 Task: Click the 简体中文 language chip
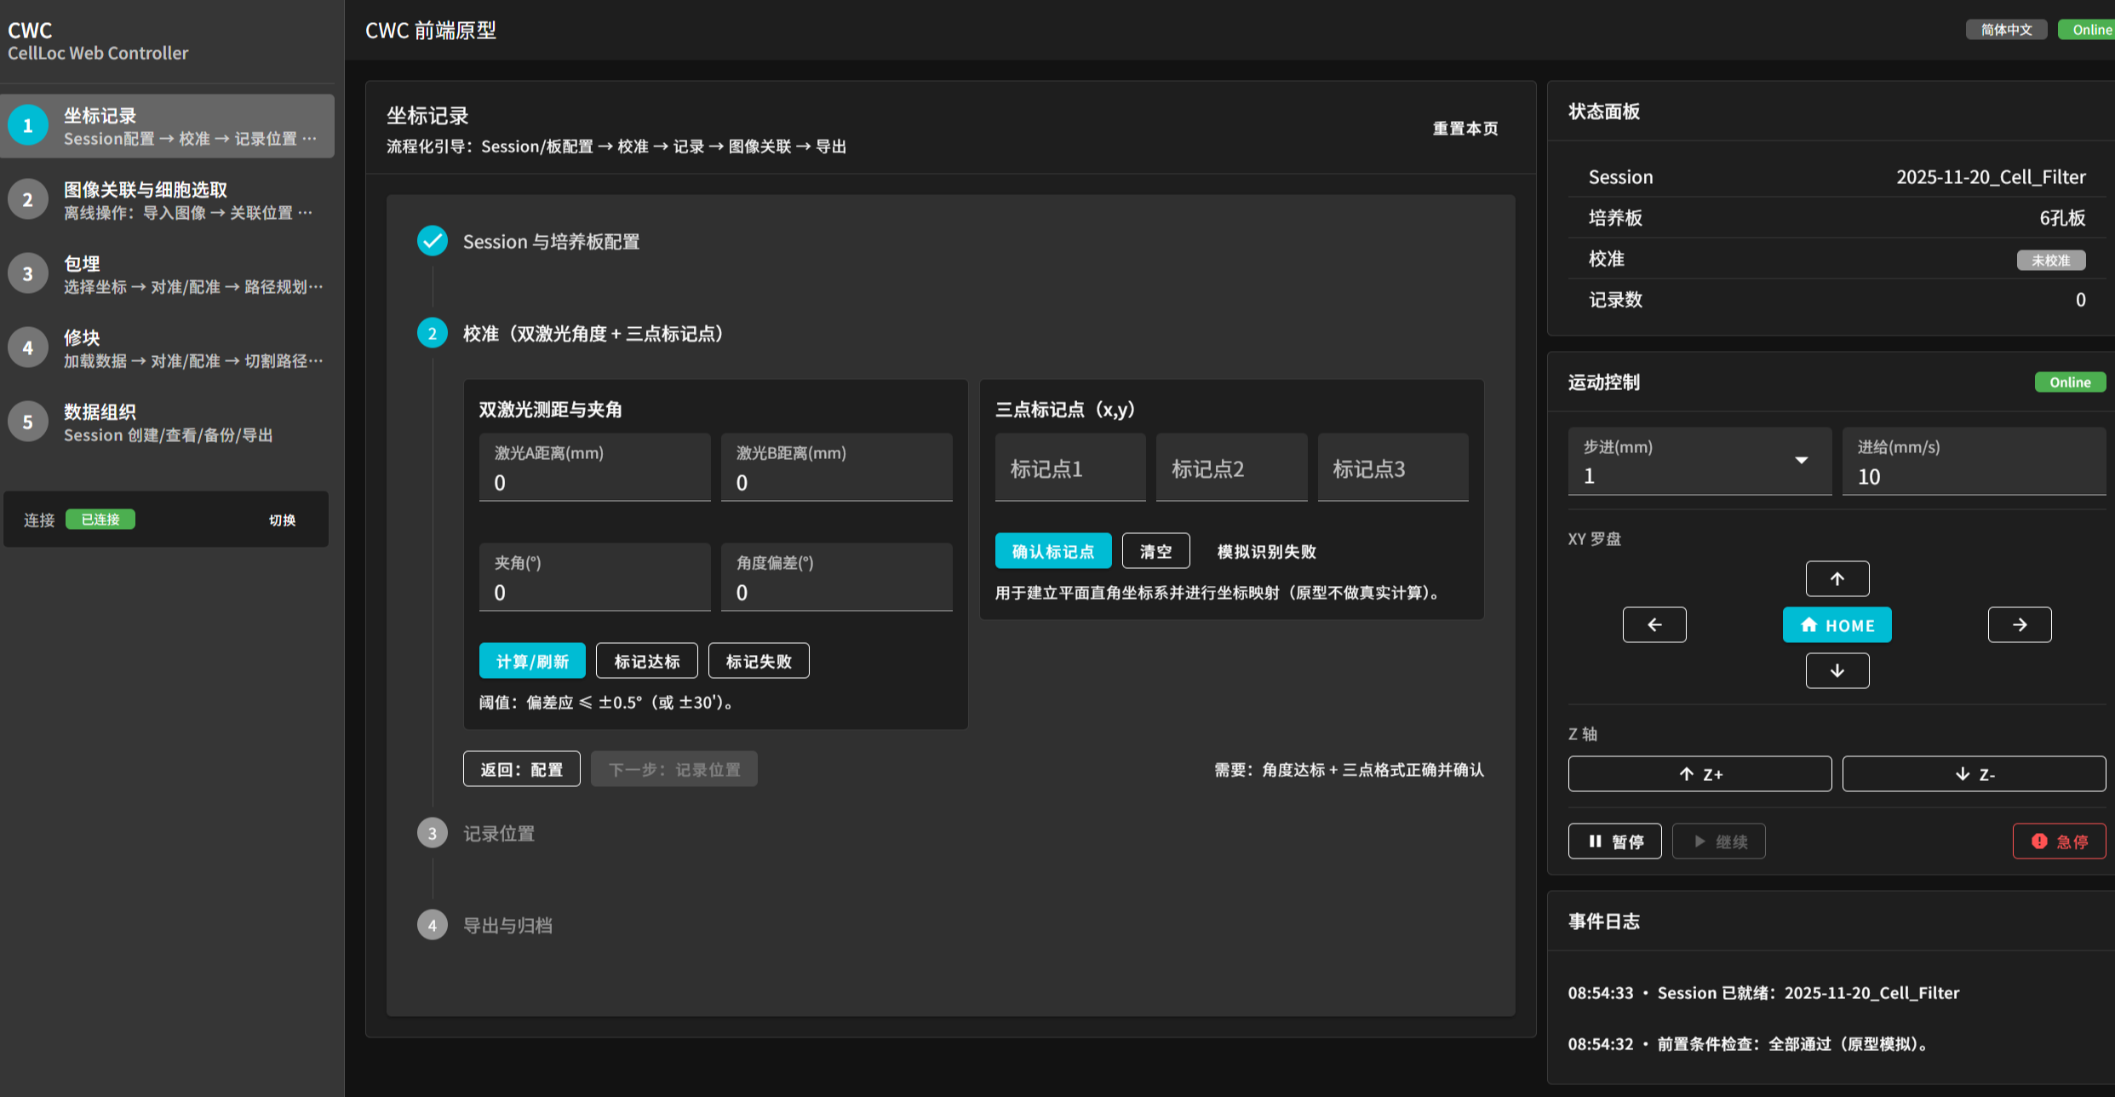click(2006, 30)
